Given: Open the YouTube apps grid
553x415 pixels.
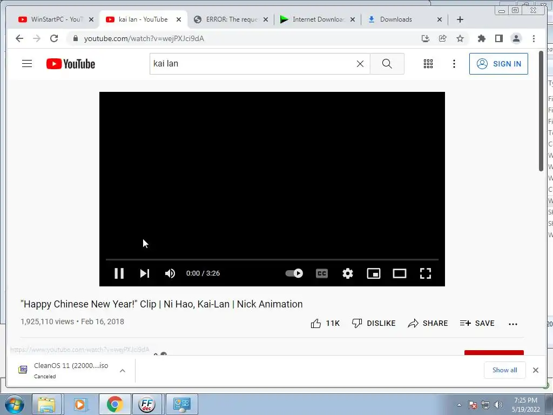Looking at the screenshot, I should (428, 64).
